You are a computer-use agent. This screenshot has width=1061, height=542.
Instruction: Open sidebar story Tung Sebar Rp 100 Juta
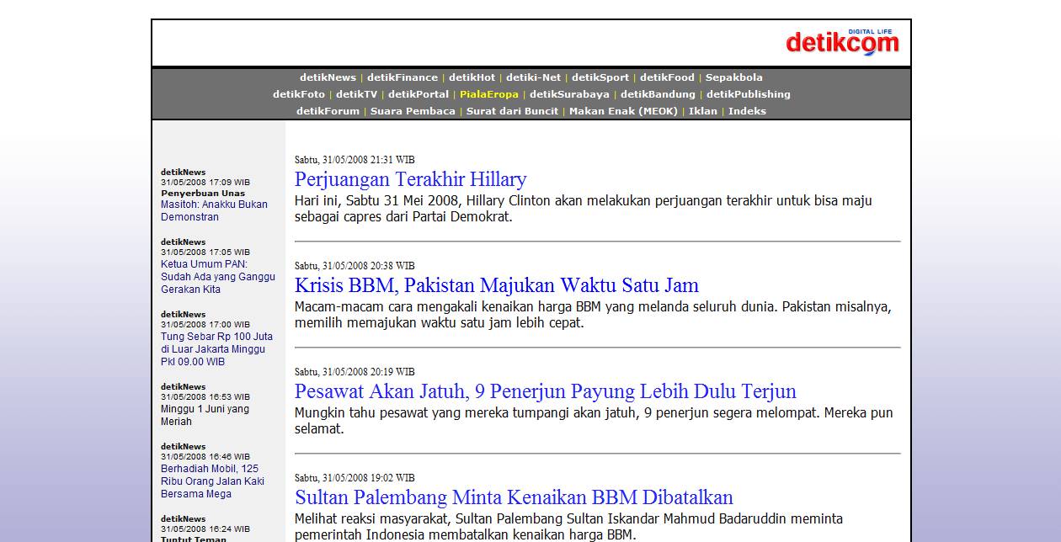[216, 349]
